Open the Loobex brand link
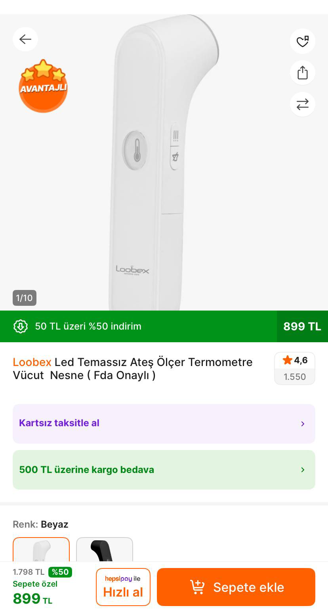This screenshot has width=328, height=612. click(32, 362)
